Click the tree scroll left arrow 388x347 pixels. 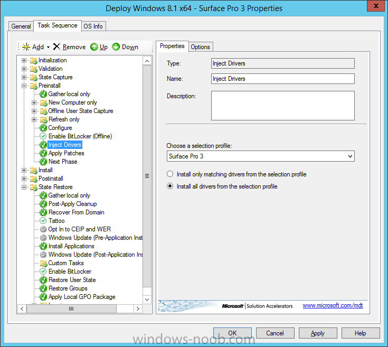coord(22,308)
